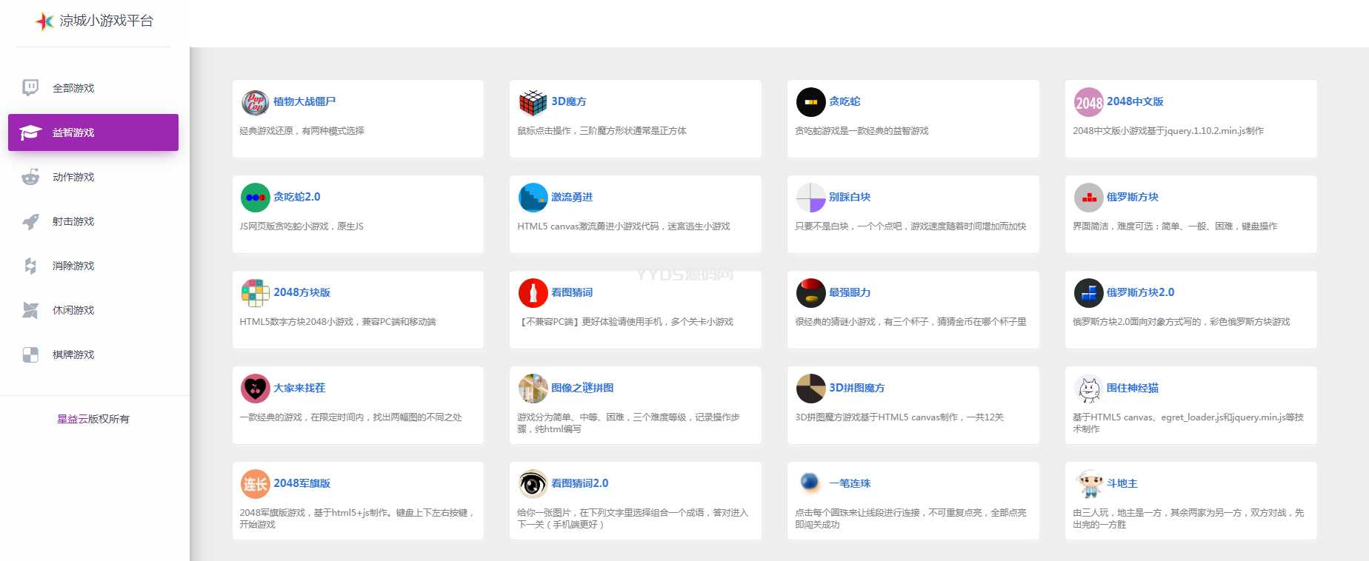The image size is (1369, 561).
Task: Click the 斗地主 character icon
Action: [1088, 485]
